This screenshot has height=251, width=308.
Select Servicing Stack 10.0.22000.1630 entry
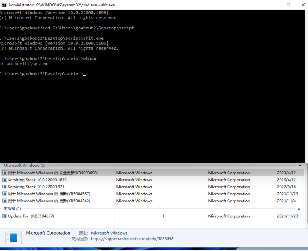152,180
